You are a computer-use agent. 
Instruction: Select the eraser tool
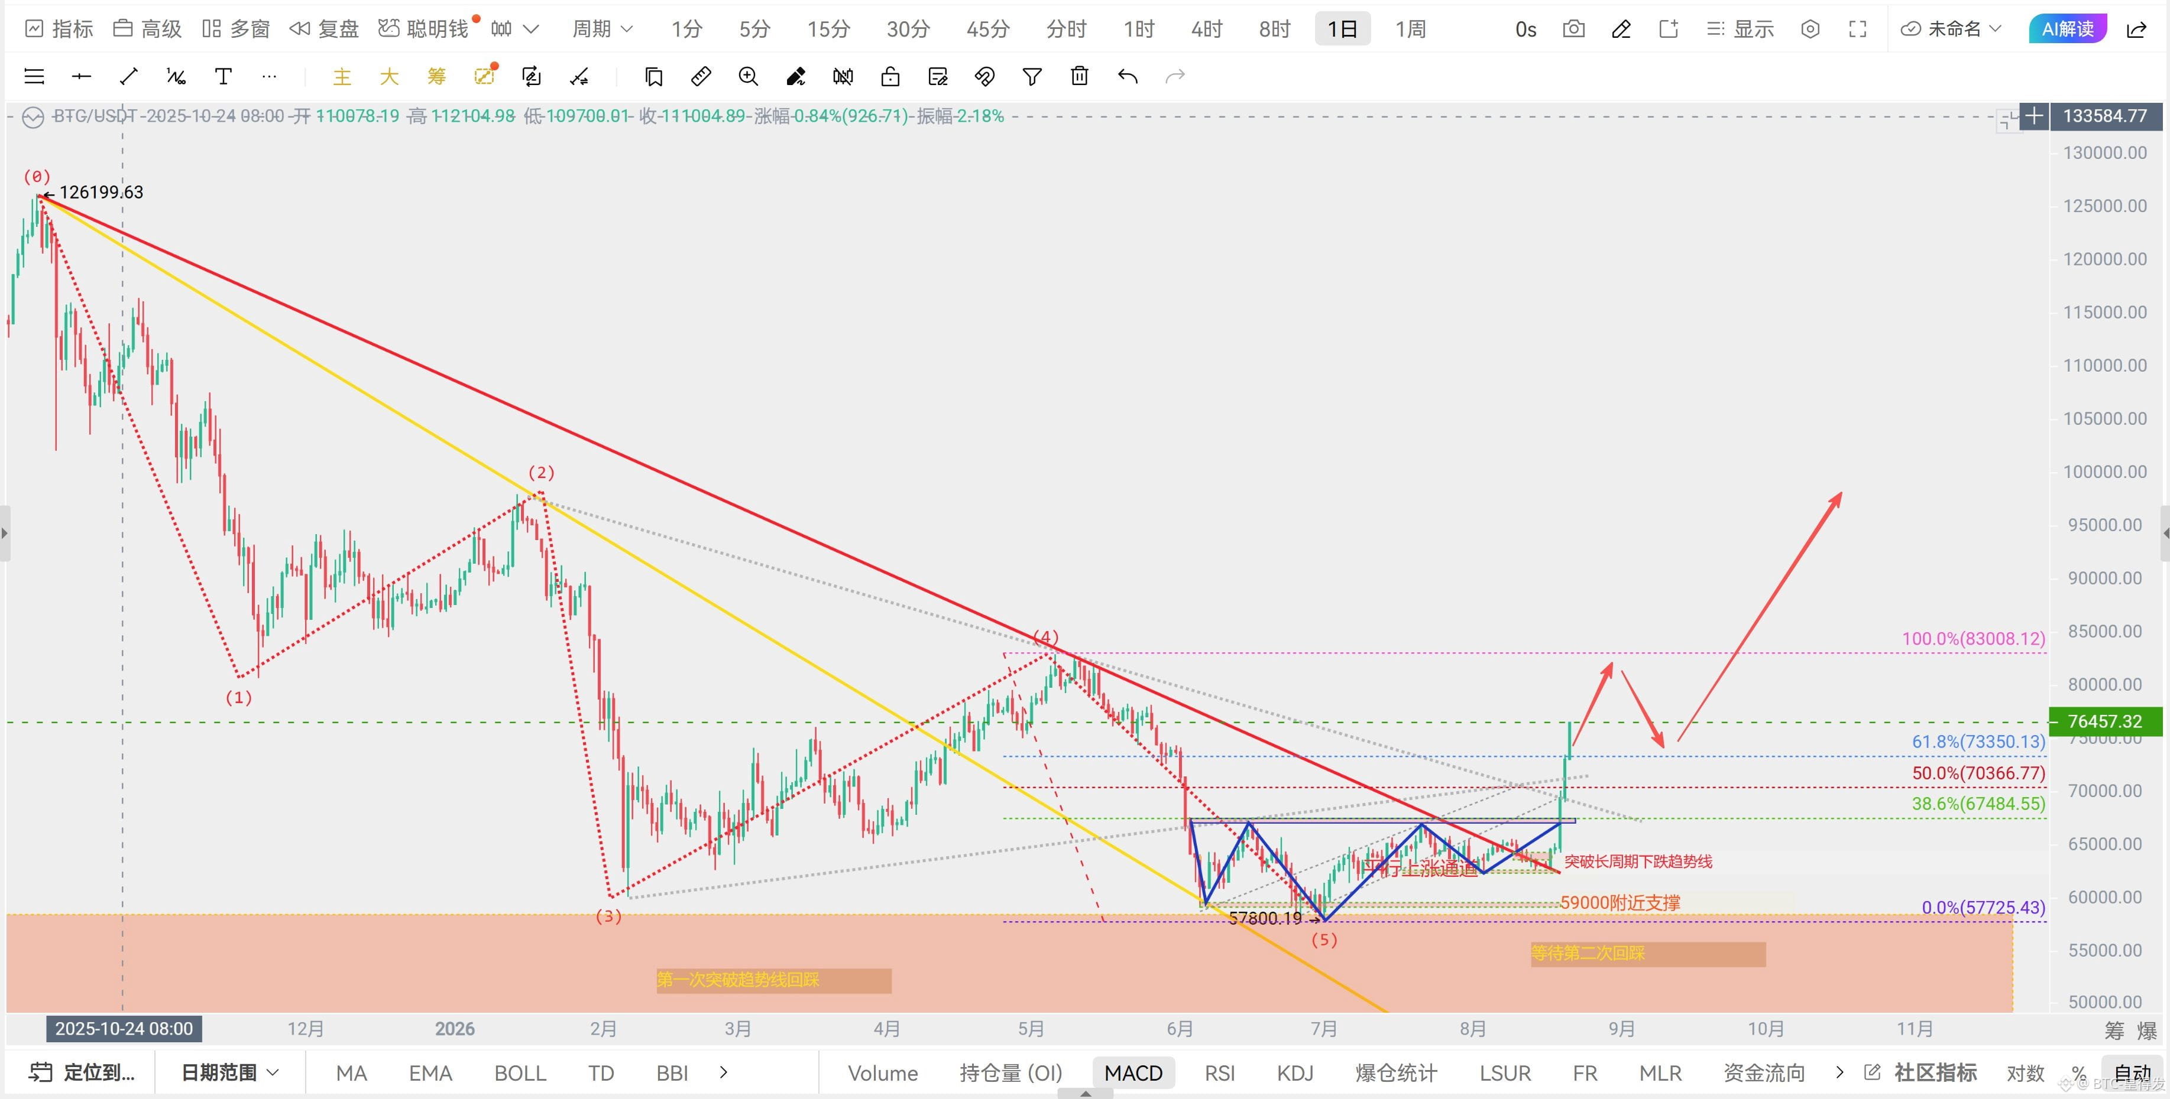pyautogui.click(x=795, y=77)
